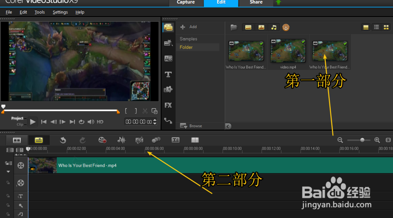Open the Graphic library panel
The width and height of the screenshot is (393, 218).
pyautogui.click(x=168, y=89)
